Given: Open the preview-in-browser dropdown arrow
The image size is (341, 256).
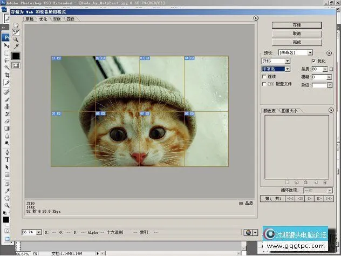Looking at the screenshot, I should click(x=255, y=232).
